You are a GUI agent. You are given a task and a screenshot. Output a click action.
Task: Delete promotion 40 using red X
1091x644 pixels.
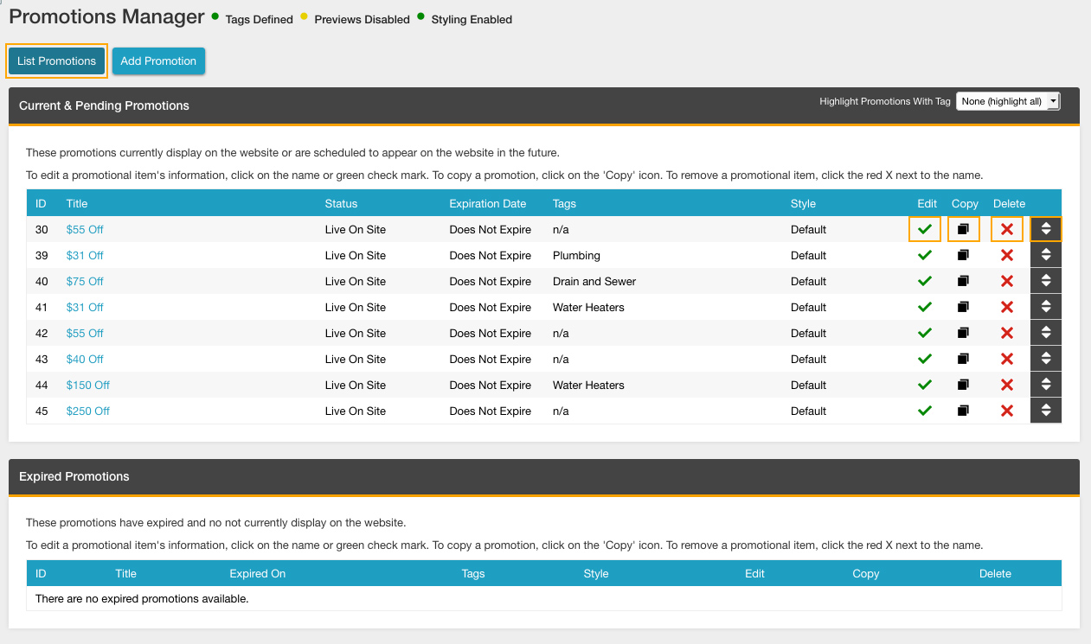pyautogui.click(x=1006, y=281)
